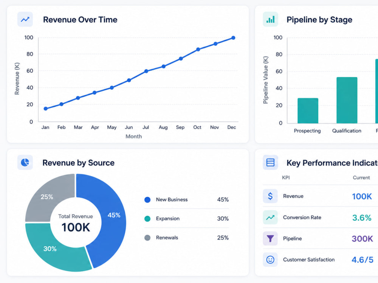This screenshot has height=283, width=378.
Task: Click the Oct data point on revenue line
Action: 198,49
